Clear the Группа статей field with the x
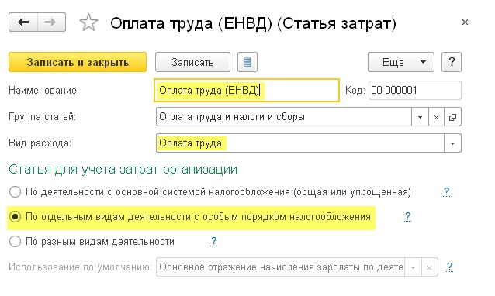 436,117
